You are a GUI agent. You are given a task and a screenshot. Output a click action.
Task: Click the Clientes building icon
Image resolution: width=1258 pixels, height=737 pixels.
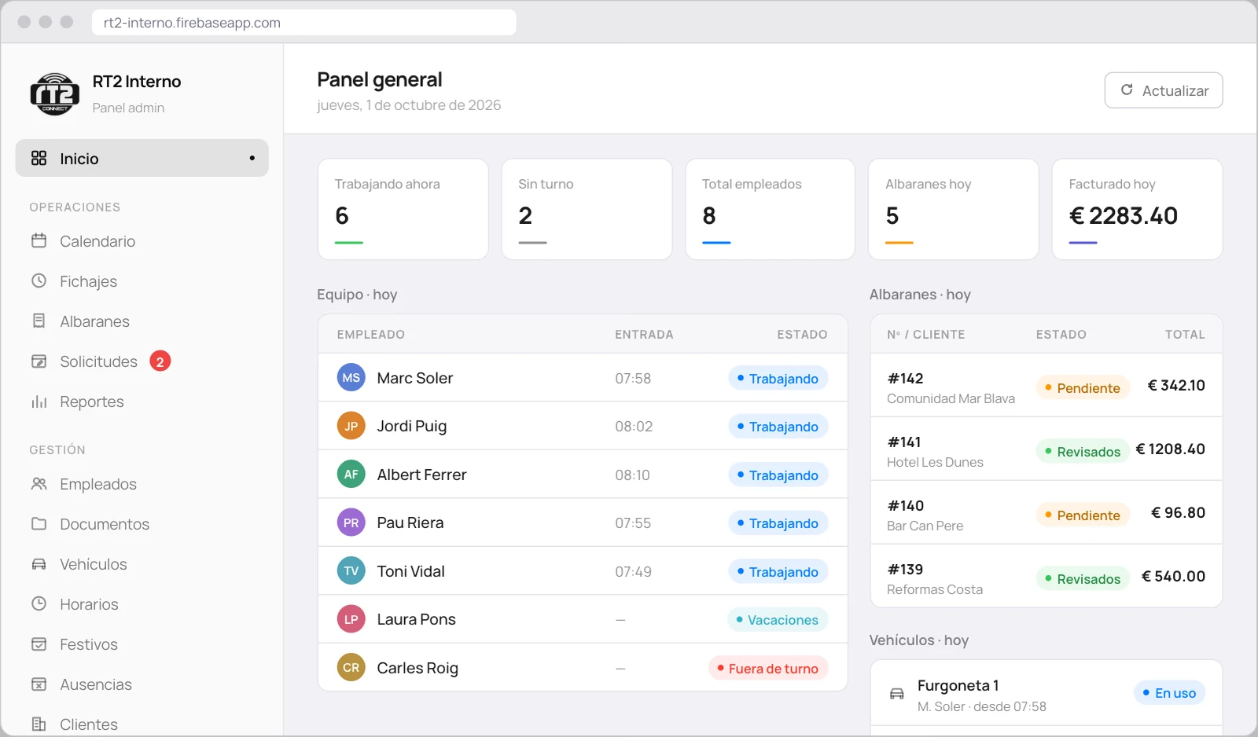(39, 724)
